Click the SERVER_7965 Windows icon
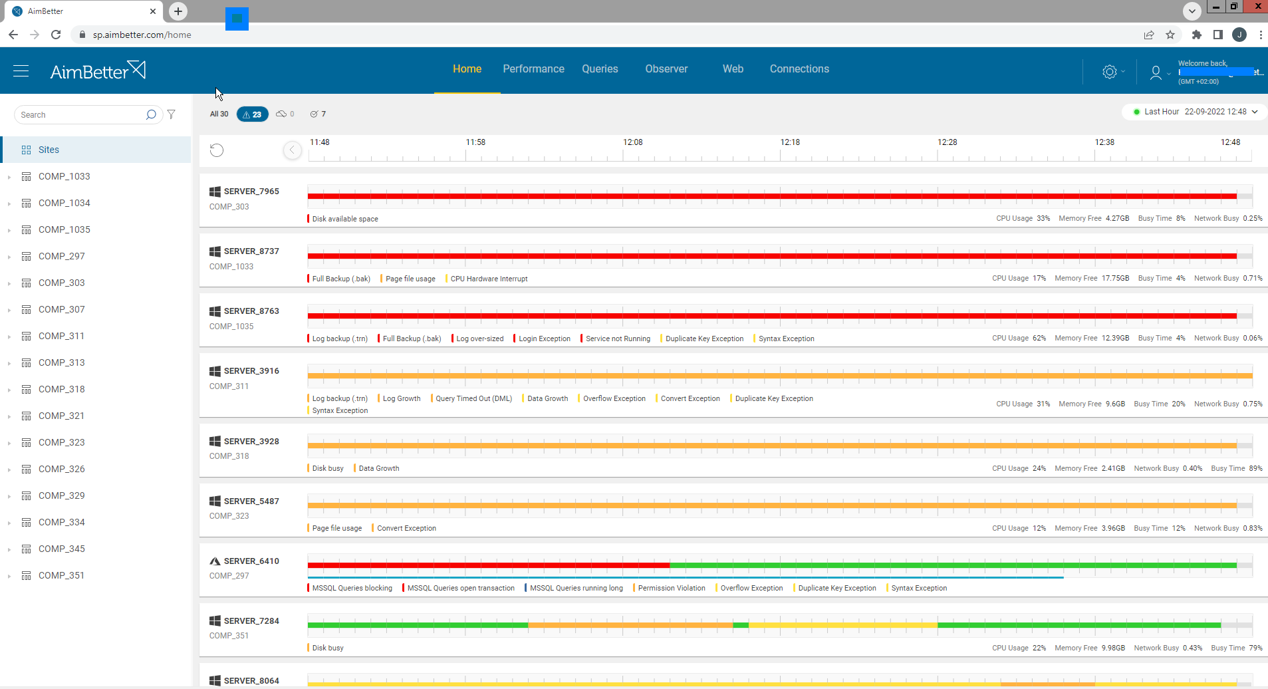1268x689 pixels. tap(215, 192)
